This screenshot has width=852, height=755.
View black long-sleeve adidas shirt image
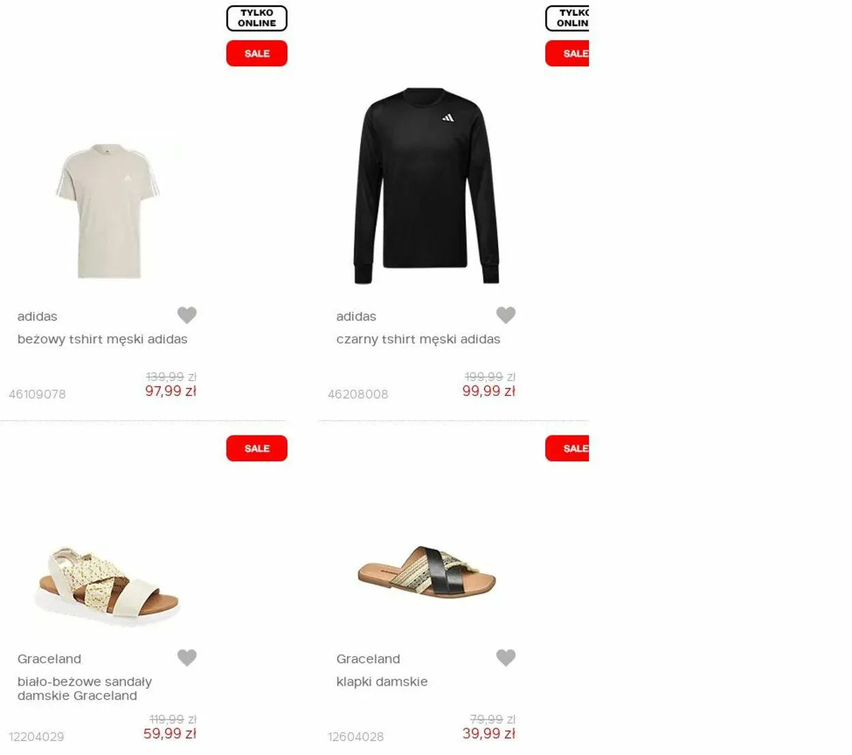(x=427, y=185)
